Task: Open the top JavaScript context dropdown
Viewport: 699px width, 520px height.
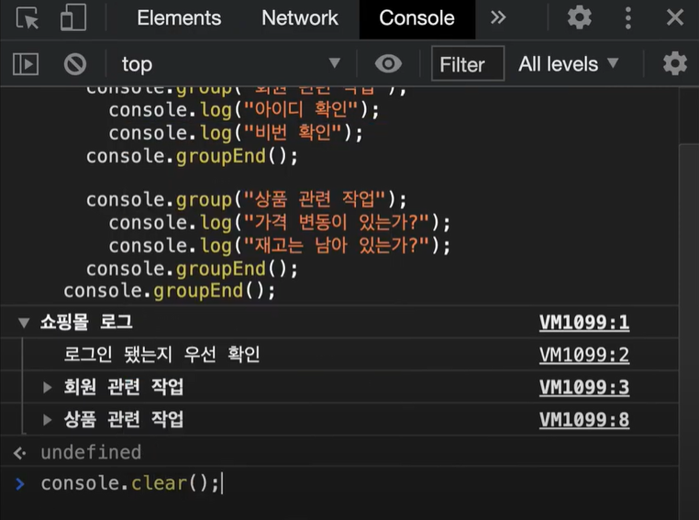Action: 230,64
